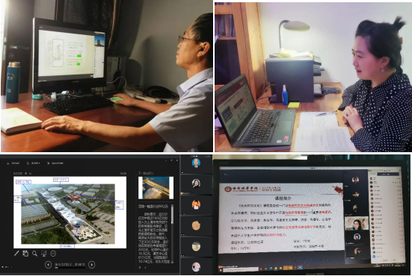Decrease the notes text size
412x276 pixels.
tap(145, 267)
